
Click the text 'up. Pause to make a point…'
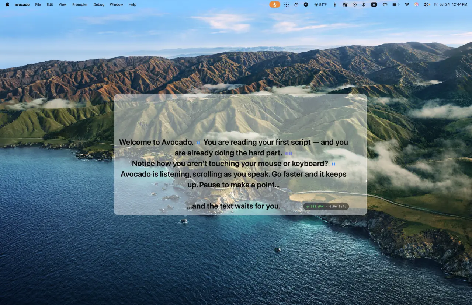pyautogui.click(x=233, y=185)
